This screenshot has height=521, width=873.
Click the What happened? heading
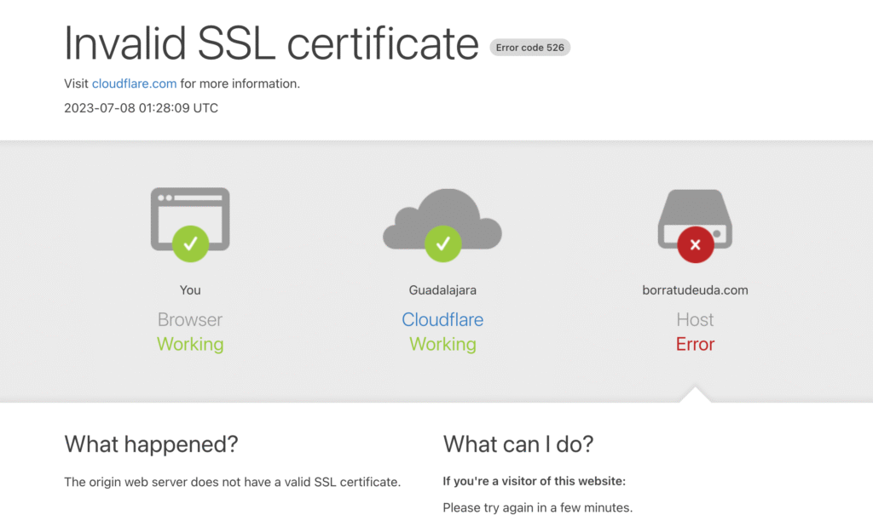[x=151, y=444]
